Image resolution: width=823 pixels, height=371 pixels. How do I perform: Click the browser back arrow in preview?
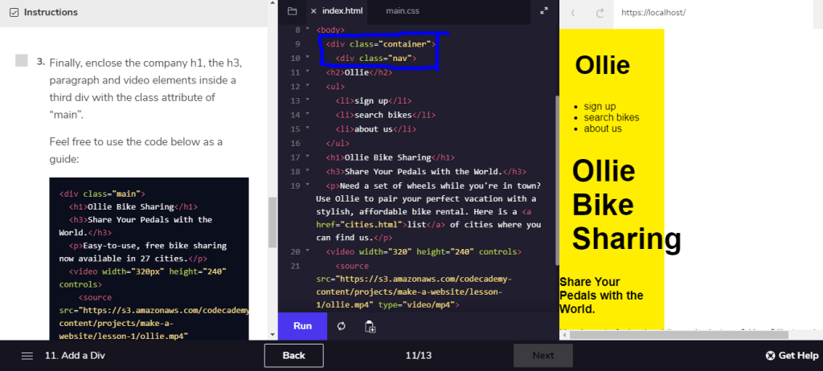573,13
